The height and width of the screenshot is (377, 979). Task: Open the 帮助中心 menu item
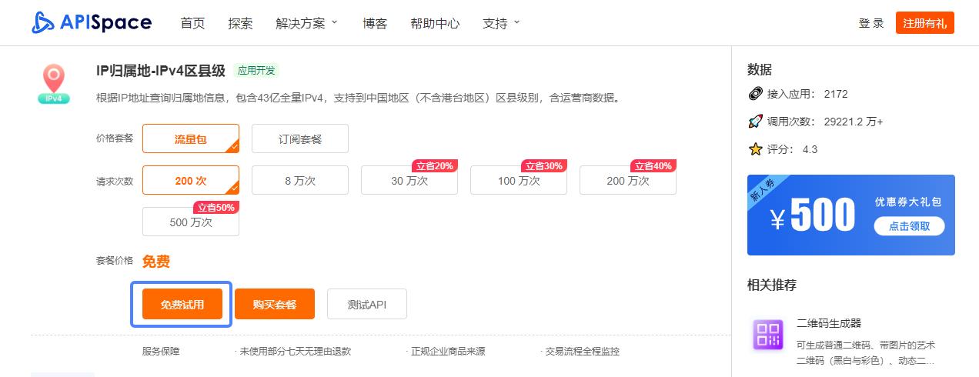pos(435,23)
